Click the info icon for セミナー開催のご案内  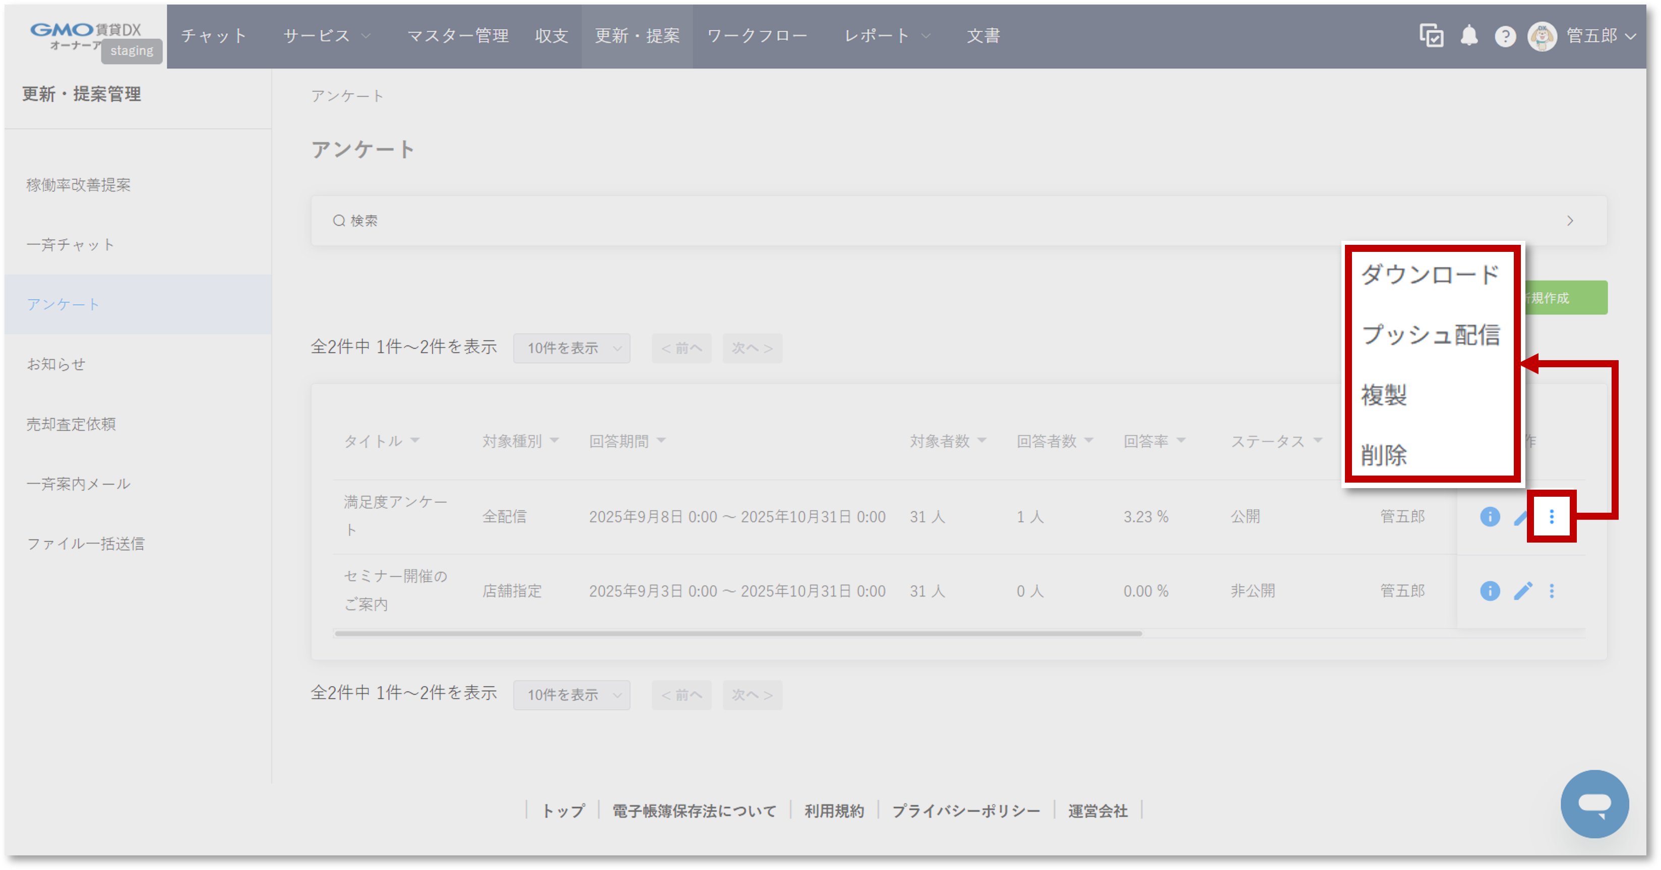(1490, 591)
